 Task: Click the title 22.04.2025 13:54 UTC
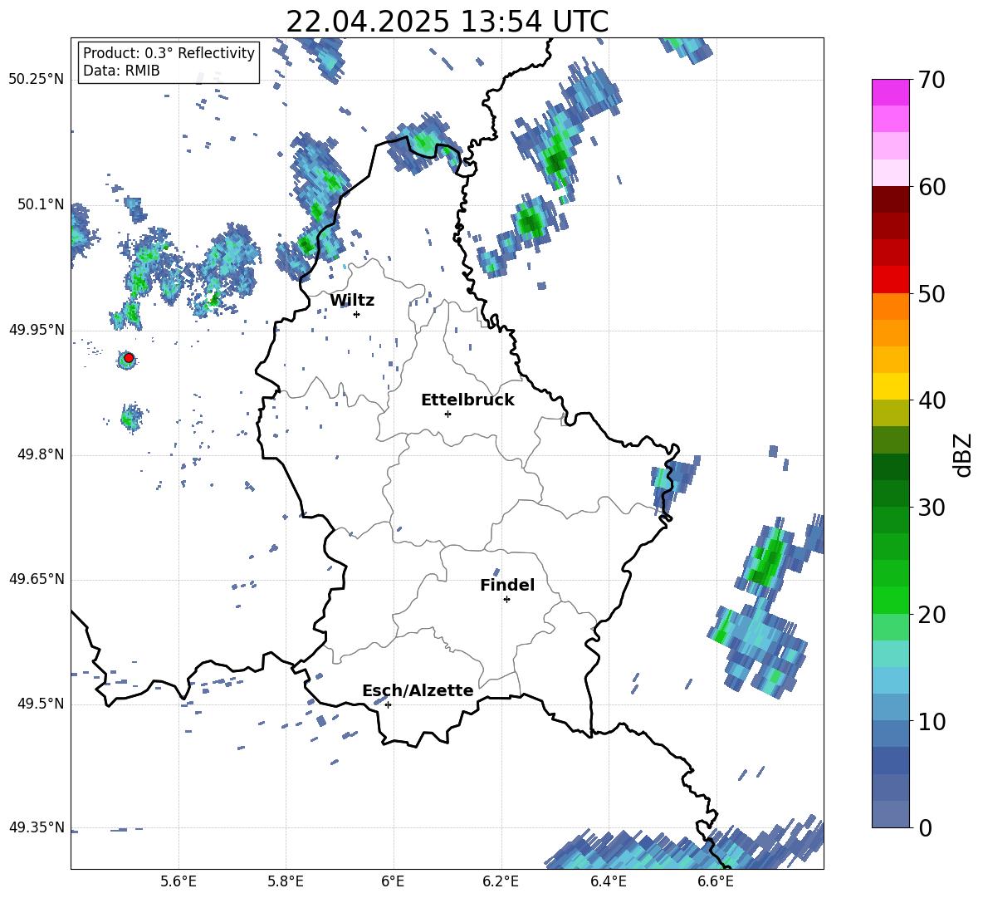447,22
